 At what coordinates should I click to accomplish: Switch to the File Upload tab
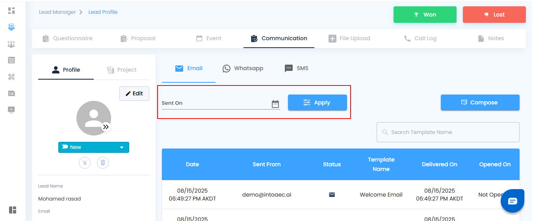tap(349, 38)
